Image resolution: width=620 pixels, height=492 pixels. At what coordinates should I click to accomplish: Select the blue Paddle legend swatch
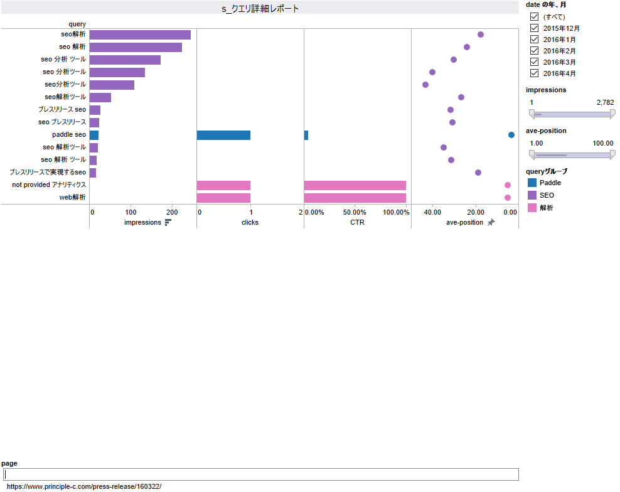pyautogui.click(x=532, y=183)
